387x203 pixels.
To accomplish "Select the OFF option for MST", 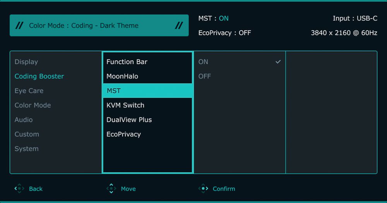I will tap(205, 76).
